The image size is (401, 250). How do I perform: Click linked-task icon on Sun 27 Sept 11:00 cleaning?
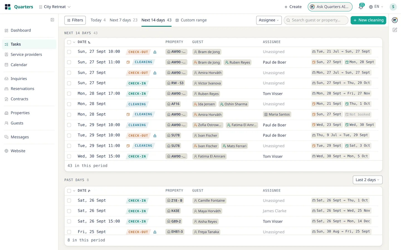tap(128, 62)
